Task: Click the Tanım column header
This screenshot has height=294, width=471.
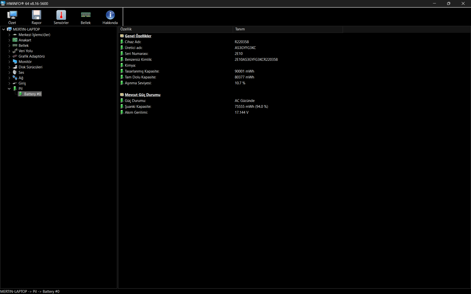Action: click(288, 29)
